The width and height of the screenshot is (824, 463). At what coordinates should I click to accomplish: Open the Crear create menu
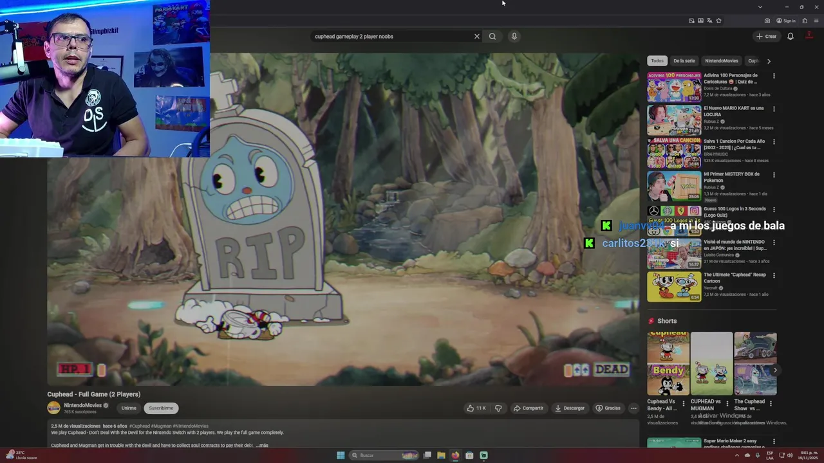point(767,37)
